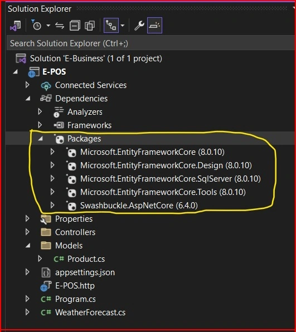Select Microsoft.EntityFrameworkCore.Tools (8.0.10)

click(x=163, y=192)
